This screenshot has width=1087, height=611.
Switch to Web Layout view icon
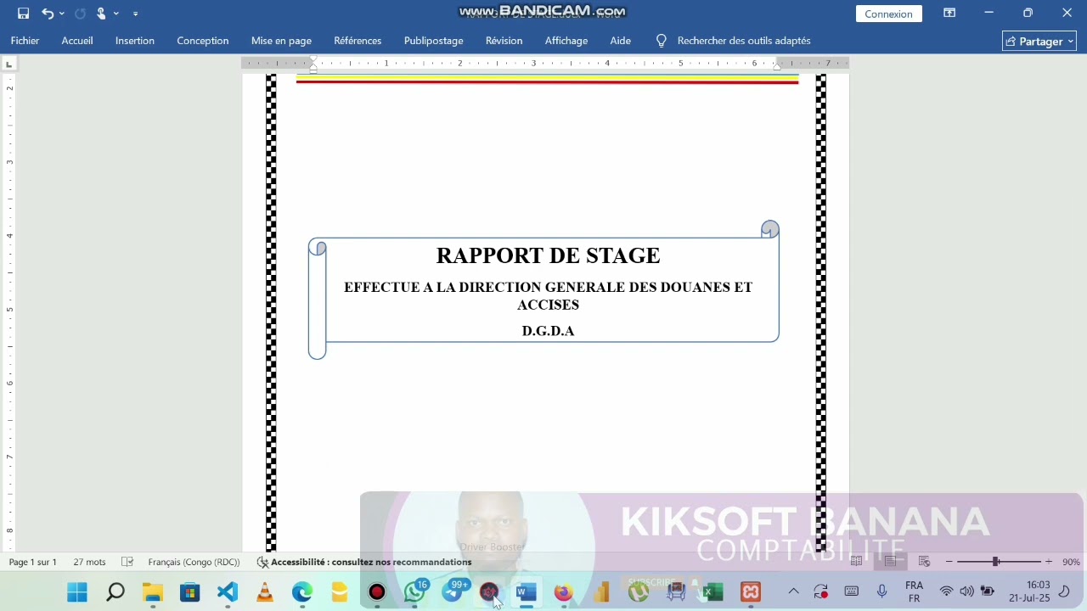[x=924, y=561]
